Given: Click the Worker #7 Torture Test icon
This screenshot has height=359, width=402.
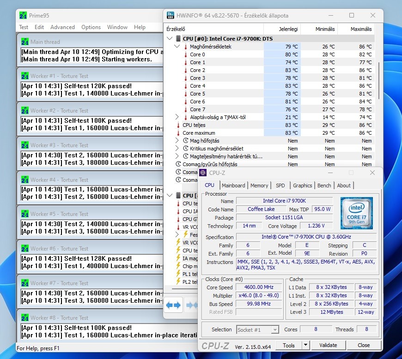Looking at the screenshot, I should click(25, 283).
